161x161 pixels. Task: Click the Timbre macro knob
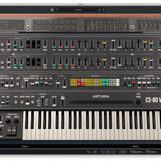[x=148, y=152]
